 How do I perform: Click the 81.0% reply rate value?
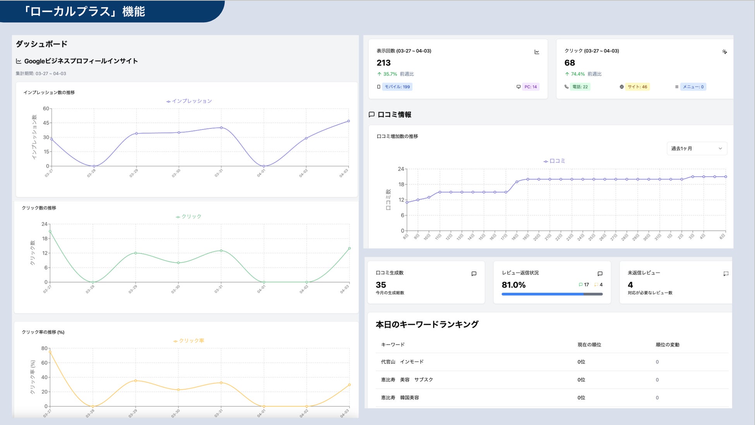513,285
